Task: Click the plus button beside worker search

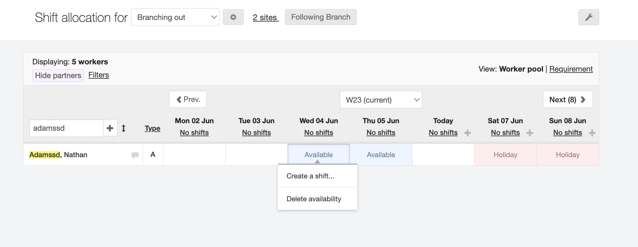Action: [x=110, y=128]
